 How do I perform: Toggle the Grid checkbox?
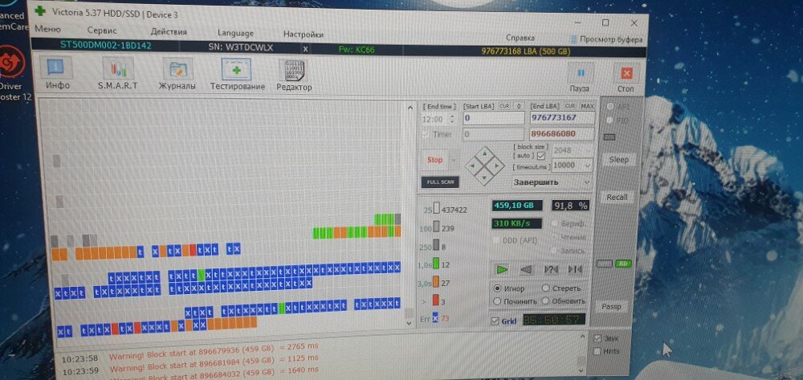pos(494,321)
